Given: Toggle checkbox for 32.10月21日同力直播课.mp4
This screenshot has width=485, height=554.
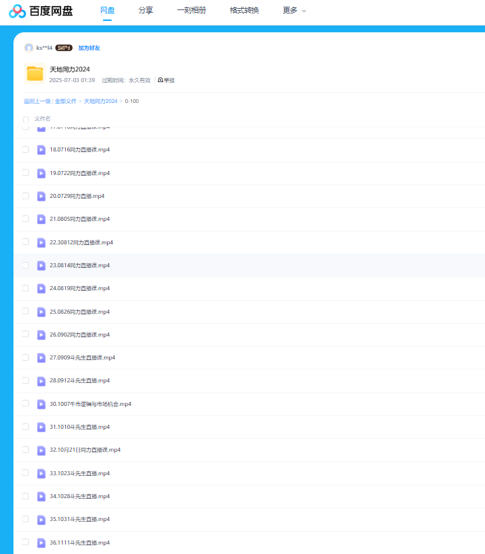Looking at the screenshot, I should [x=26, y=450].
